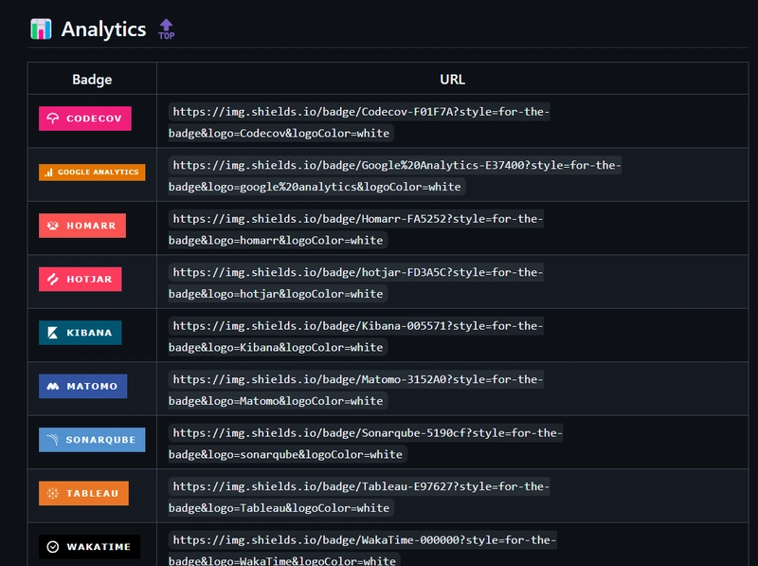
Task: Click the Sonarqube badge
Action: coord(92,440)
